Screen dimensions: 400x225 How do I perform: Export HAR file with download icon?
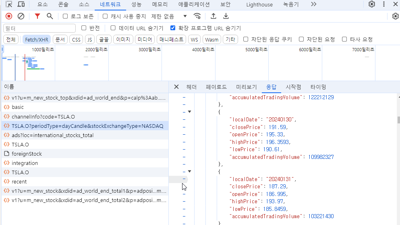coord(226,16)
